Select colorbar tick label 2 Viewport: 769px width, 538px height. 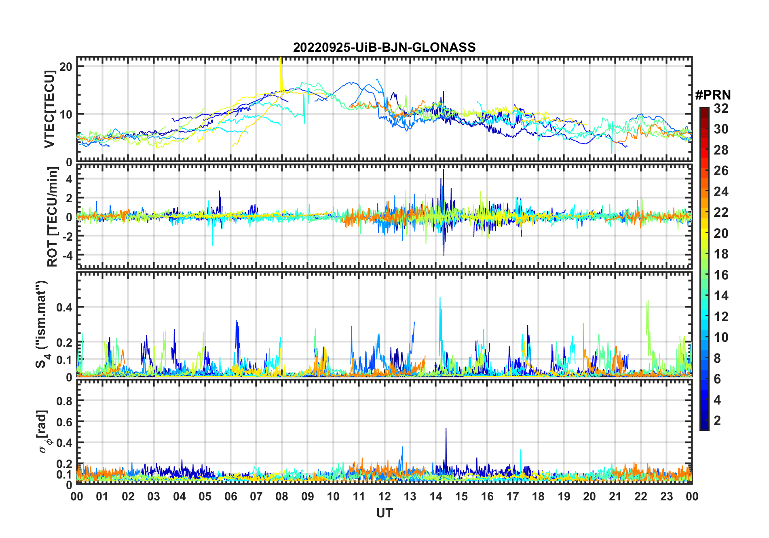(717, 421)
